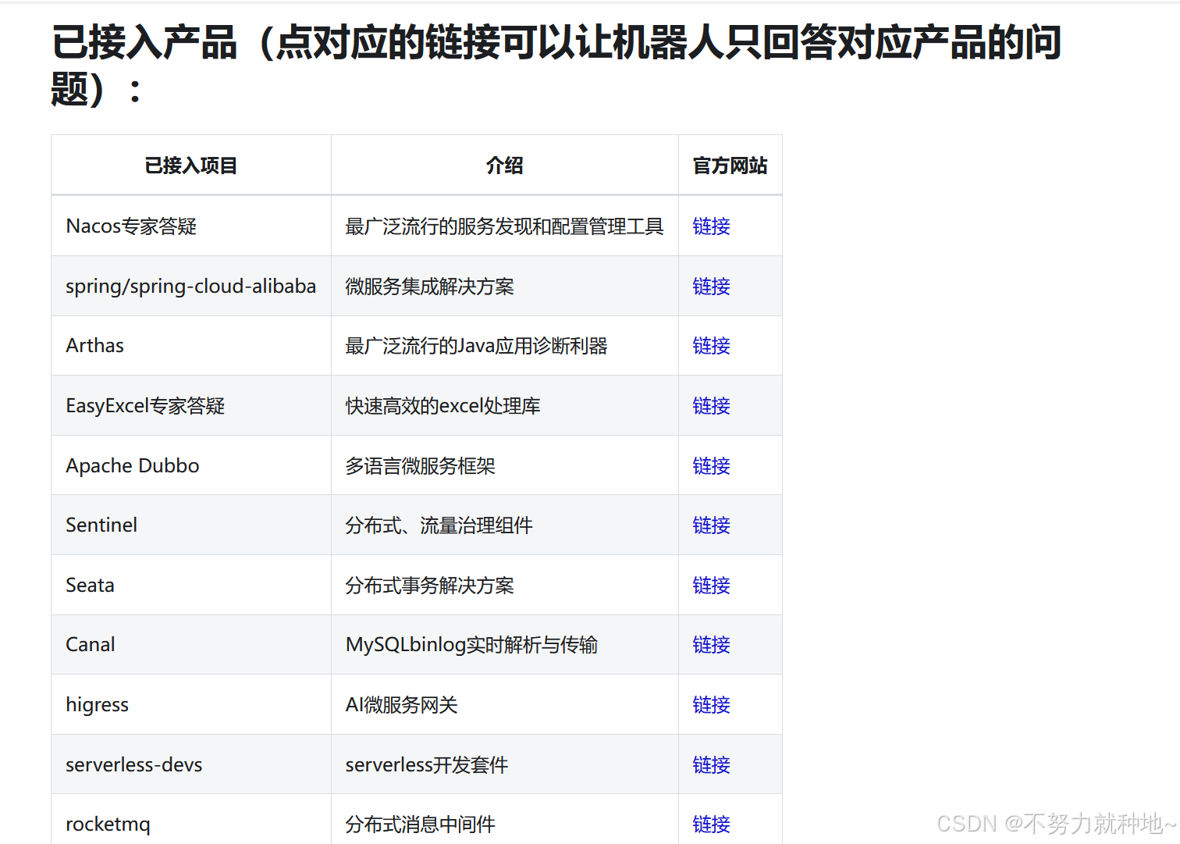The height and width of the screenshot is (844, 1180).
Task: Select the Apache Dubbo cell
Action: [191, 466]
